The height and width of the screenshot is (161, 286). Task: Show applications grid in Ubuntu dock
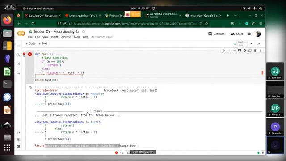(x=7, y=148)
